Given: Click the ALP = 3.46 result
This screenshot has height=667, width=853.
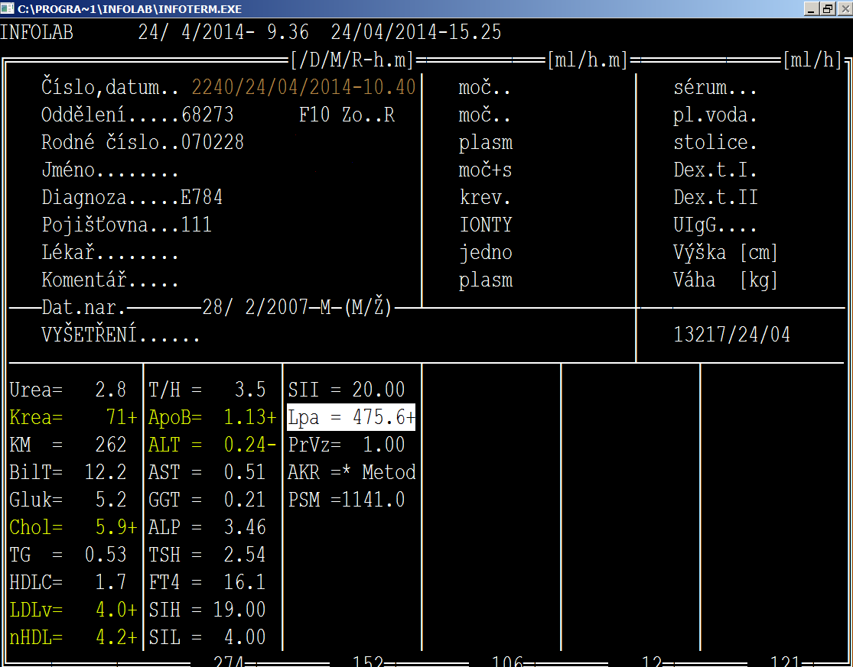Looking at the screenshot, I should [x=207, y=527].
